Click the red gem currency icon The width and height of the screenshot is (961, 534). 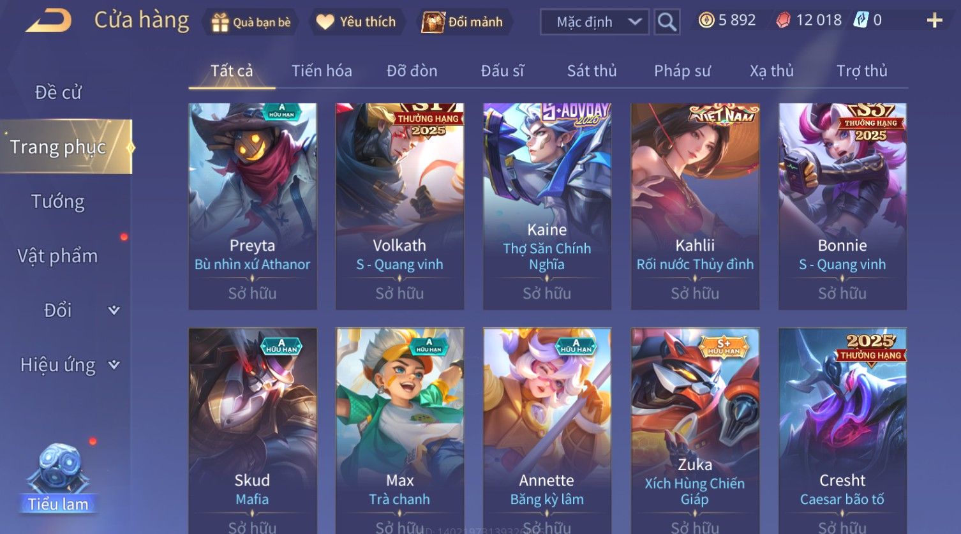pos(783,20)
